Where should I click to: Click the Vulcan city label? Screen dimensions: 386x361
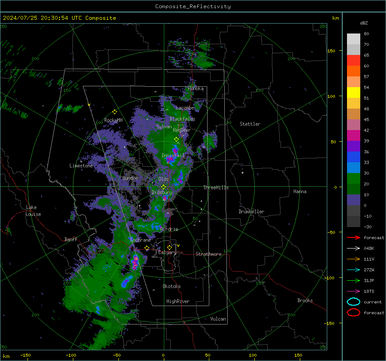coord(218,319)
